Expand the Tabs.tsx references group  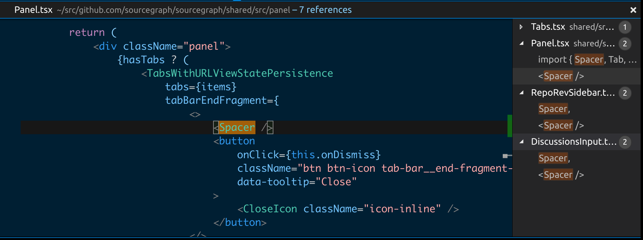(x=521, y=27)
